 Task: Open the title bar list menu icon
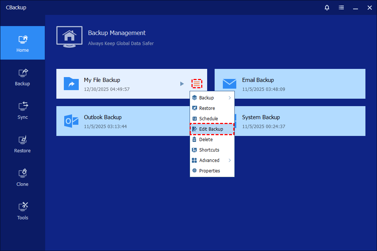coord(341,7)
